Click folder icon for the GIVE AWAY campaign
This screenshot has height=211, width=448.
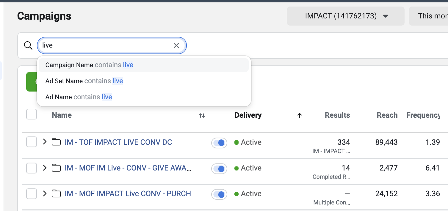[x=56, y=168]
